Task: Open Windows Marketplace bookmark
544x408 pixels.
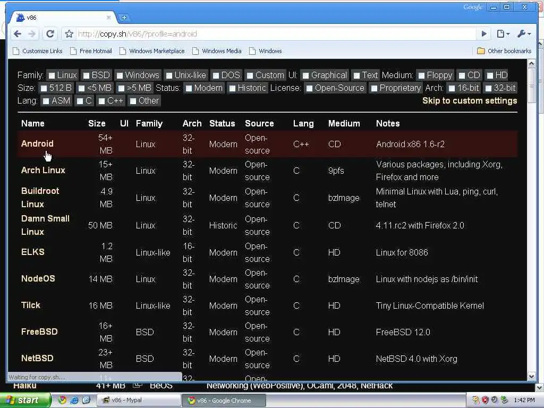Action: point(152,51)
